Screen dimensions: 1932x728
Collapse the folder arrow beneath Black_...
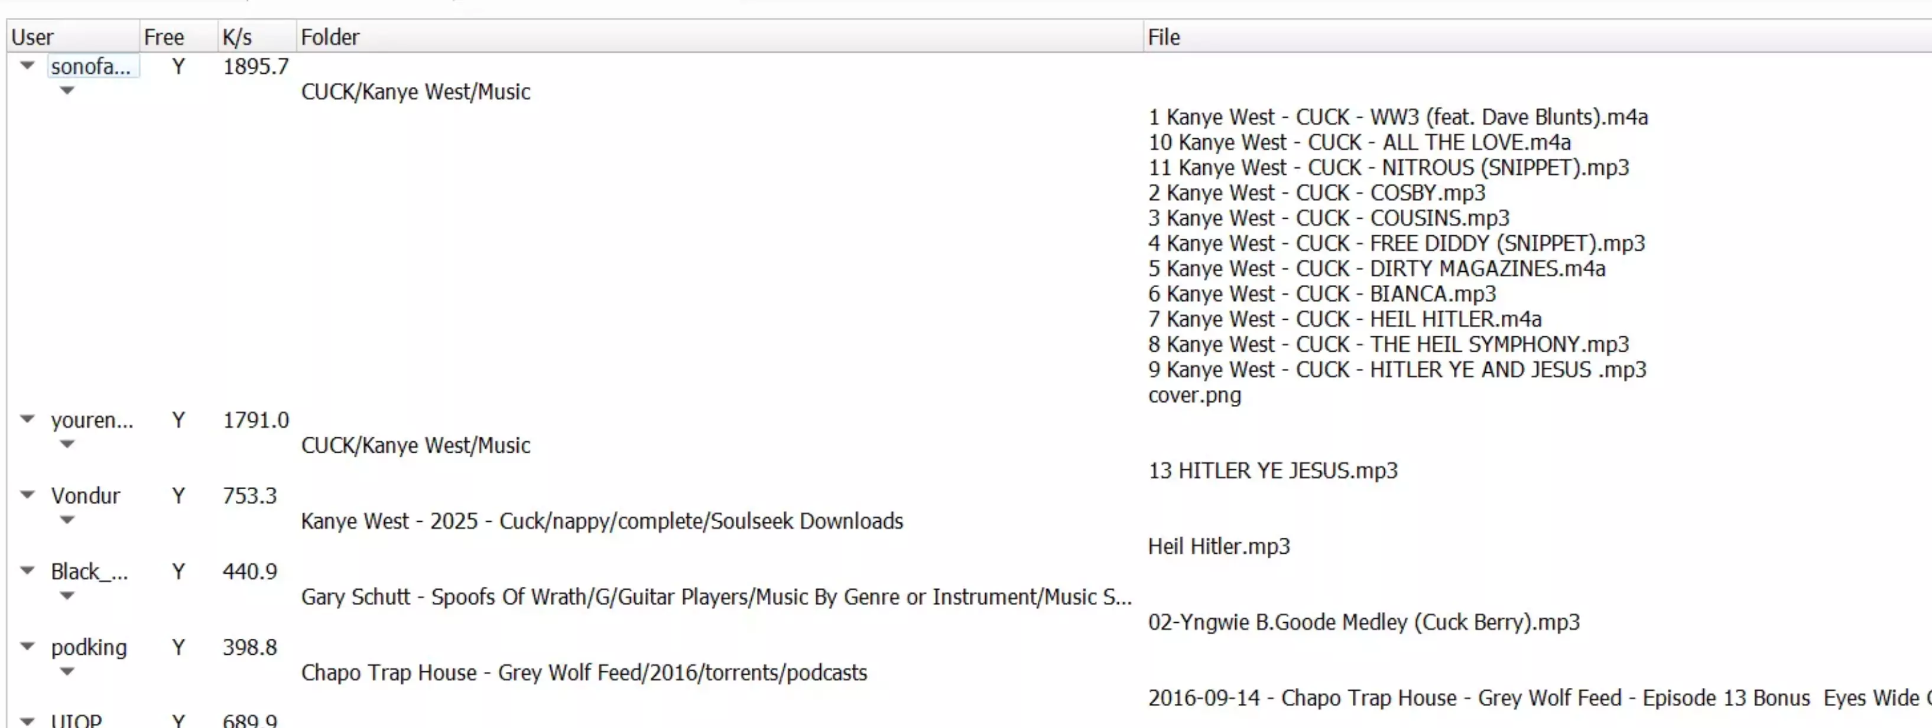tap(67, 597)
